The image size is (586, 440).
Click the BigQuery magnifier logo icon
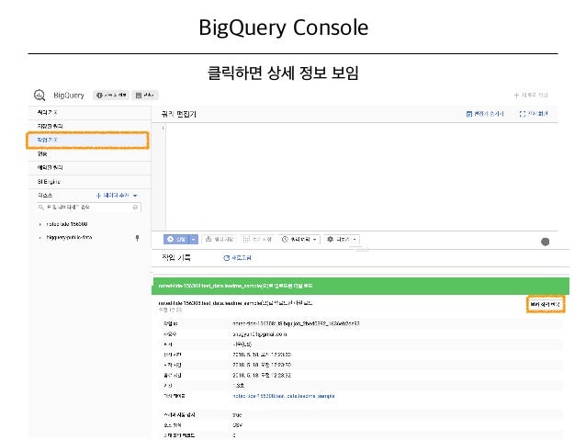point(39,96)
